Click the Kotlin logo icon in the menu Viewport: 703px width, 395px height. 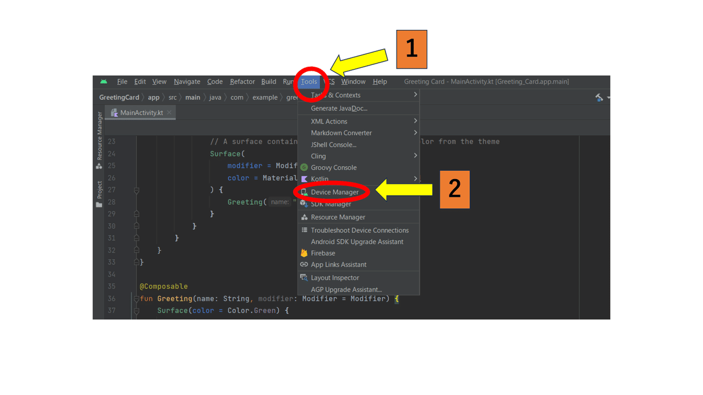tap(304, 179)
